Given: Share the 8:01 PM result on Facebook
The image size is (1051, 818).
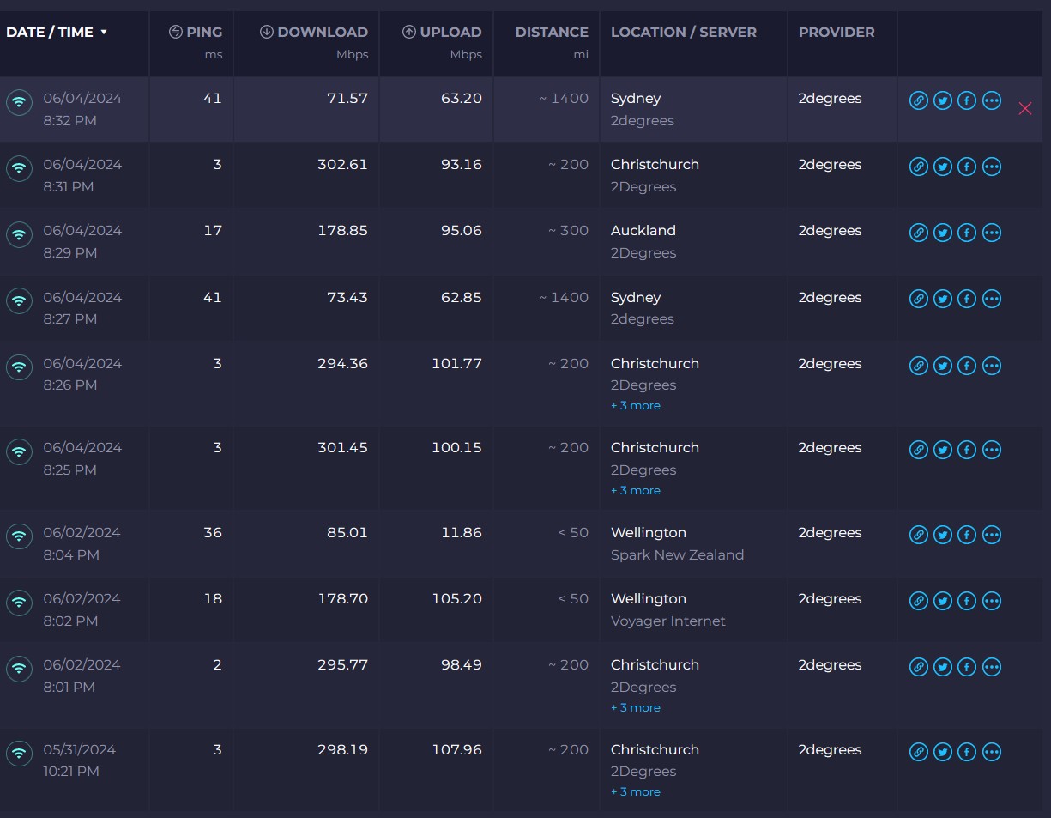Looking at the screenshot, I should click(967, 667).
